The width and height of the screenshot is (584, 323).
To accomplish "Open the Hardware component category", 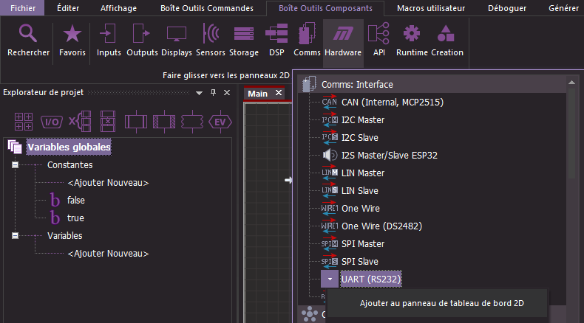I will [343, 41].
